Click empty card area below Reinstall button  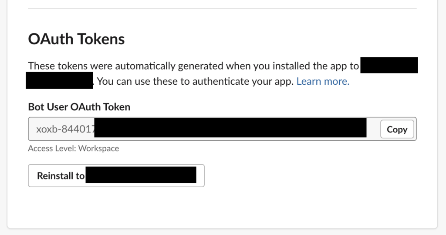tap(222, 207)
